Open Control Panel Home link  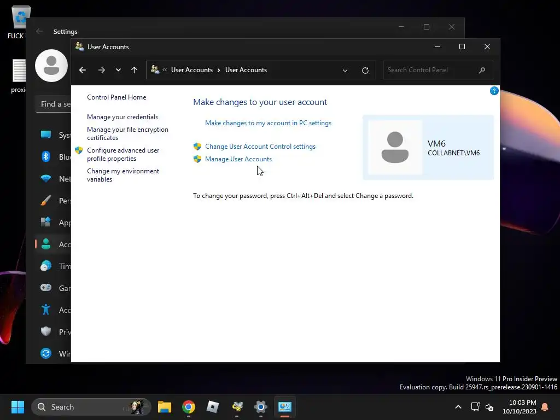pyautogui.click(x=116, y=97)
